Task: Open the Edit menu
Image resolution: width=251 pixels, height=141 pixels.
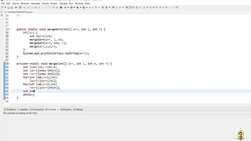Action: click(8, 4)
